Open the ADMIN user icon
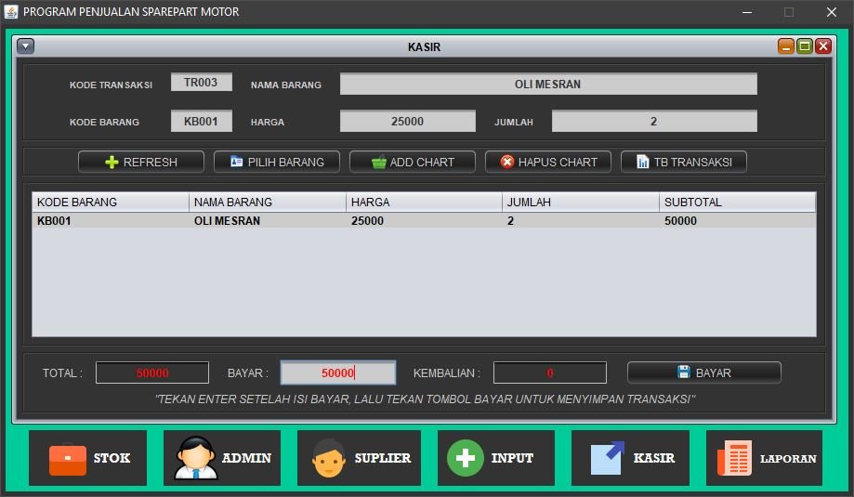854x497 pixels. 196,458
